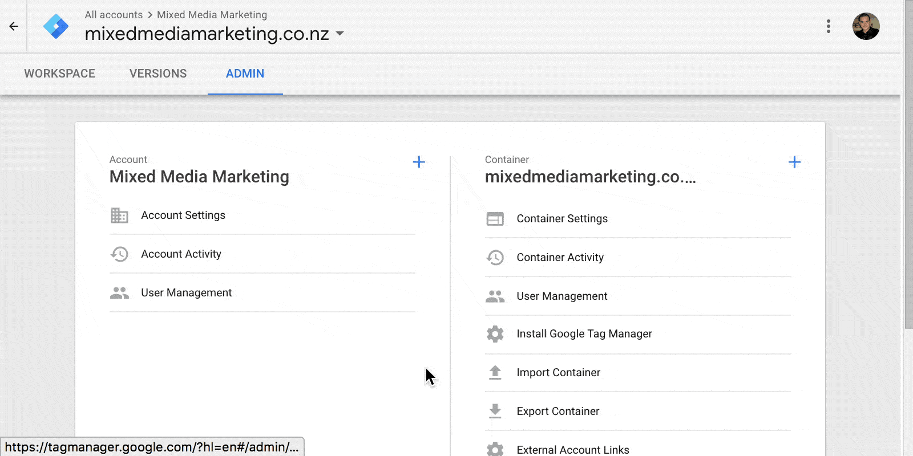This screenshot has height=456, width=913.
Task: Click the back arrow icon
Action: point(14,26)
